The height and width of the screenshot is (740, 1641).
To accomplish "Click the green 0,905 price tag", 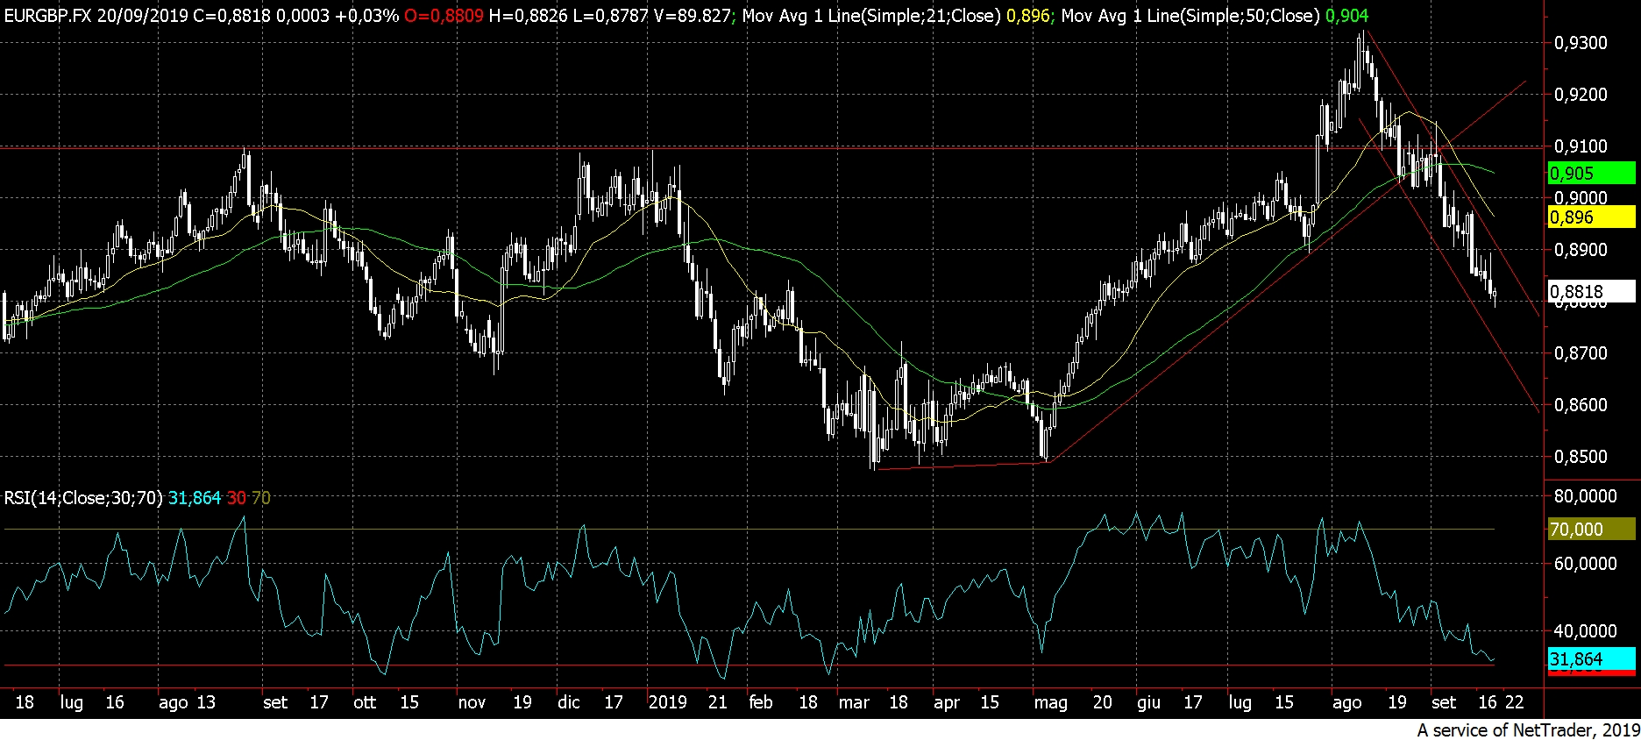I will 1592,173.
